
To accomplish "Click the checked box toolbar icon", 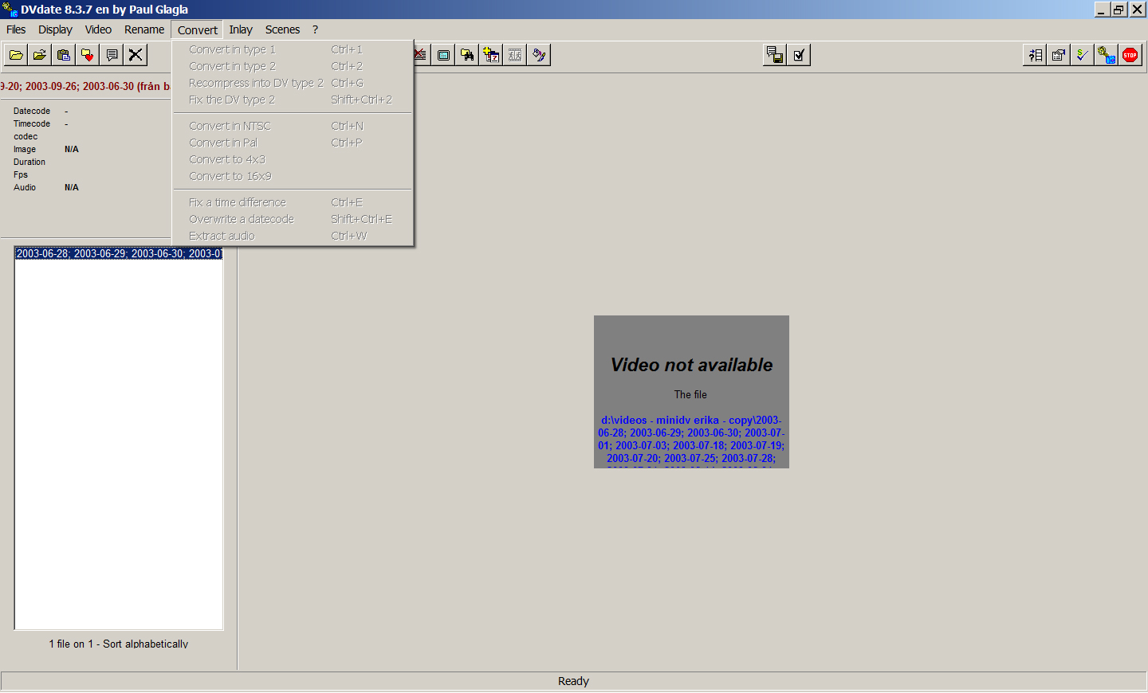I will (x=798, y=55).
